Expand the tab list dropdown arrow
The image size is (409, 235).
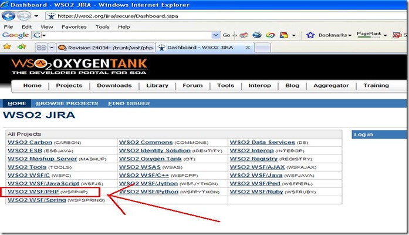pos(52,48)
